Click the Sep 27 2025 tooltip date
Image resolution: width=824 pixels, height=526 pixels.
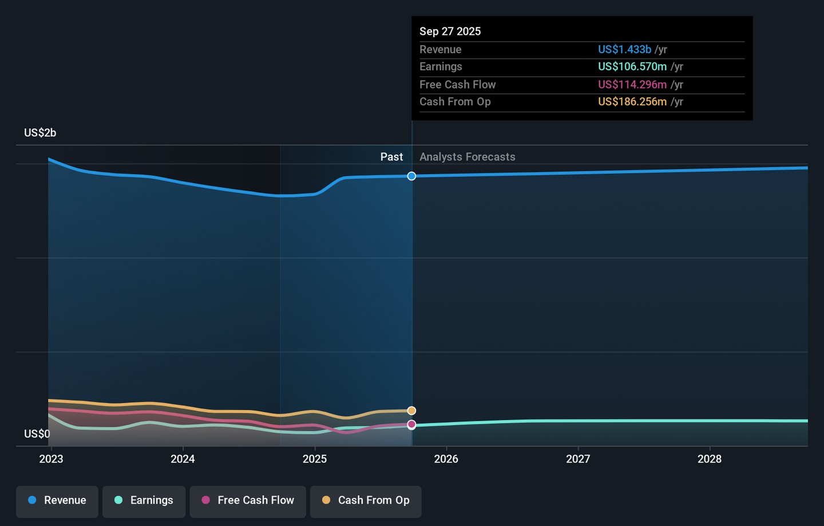point(450,31)
